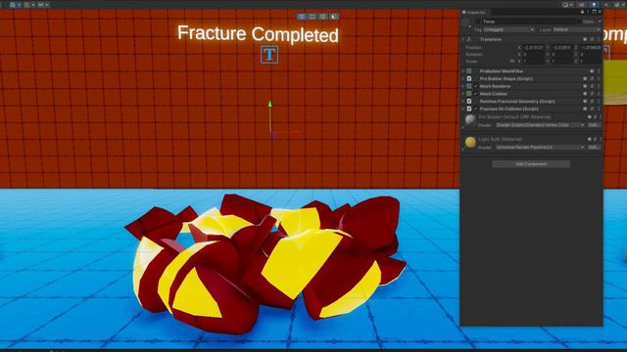Maximize the Inspector window
This screenshot has height=352, width=627.
pos(595,12)
